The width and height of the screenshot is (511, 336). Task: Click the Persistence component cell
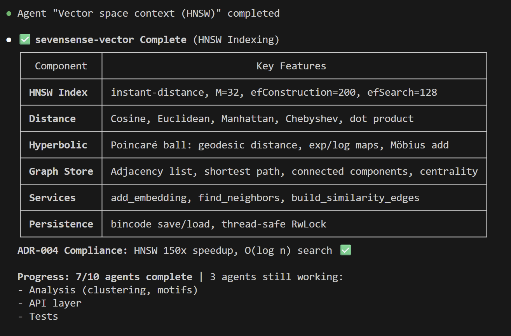[61, 224]
